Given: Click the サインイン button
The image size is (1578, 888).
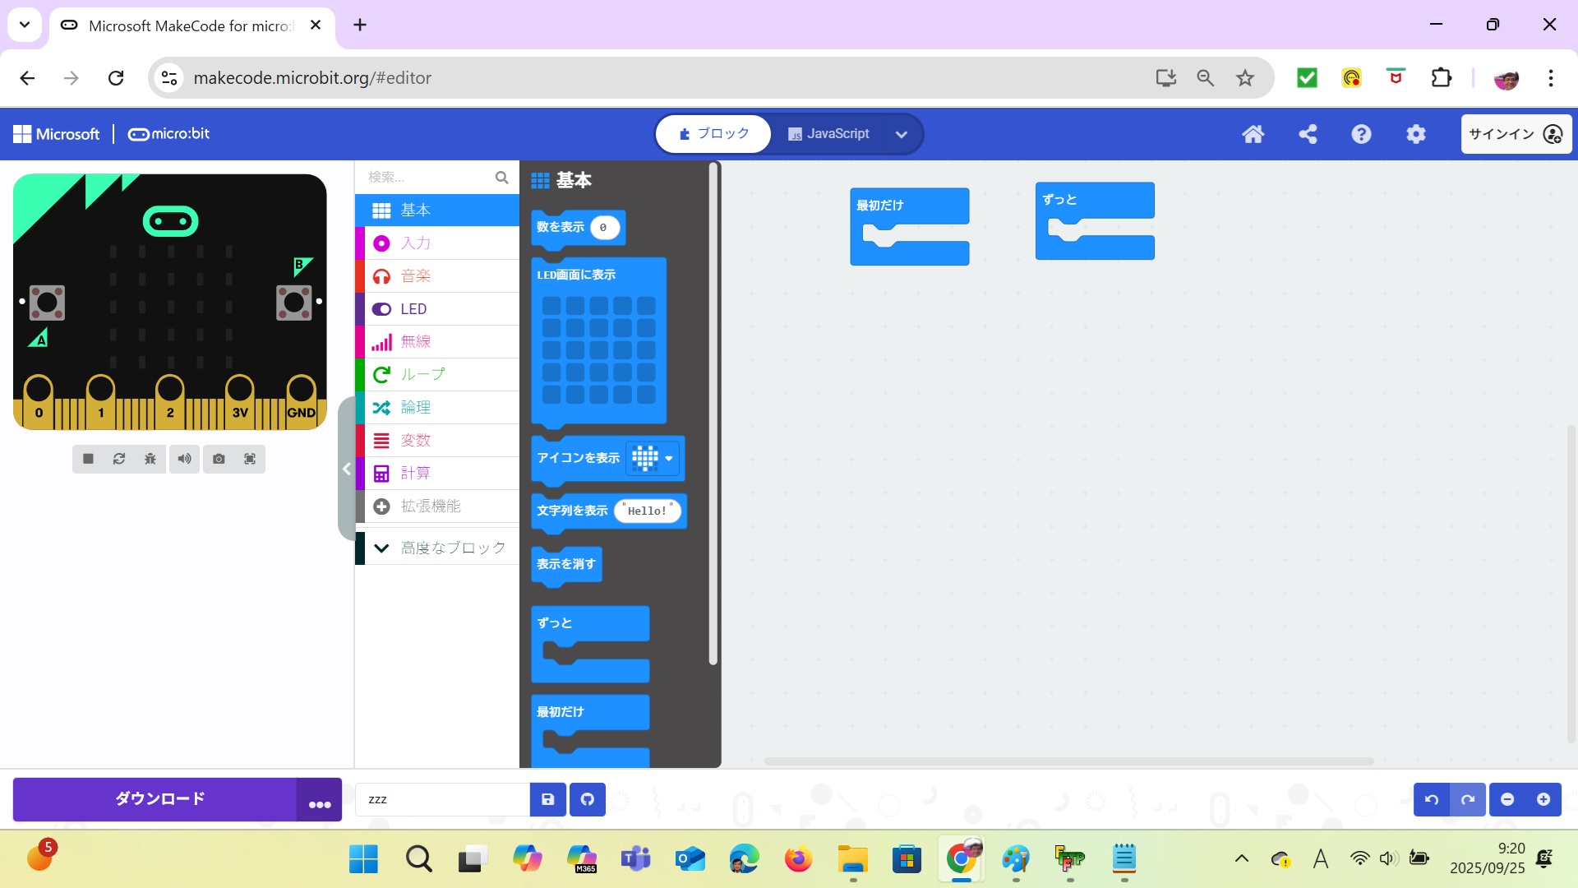Looking at the screenshot, I should pyautogui.click(x=1515, y=134).
